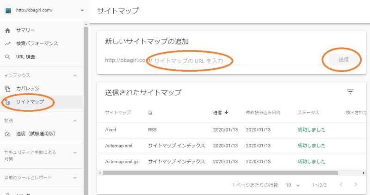Expand 以前のツールとレポート section
370x195 pixels.
tap(75, 177)
